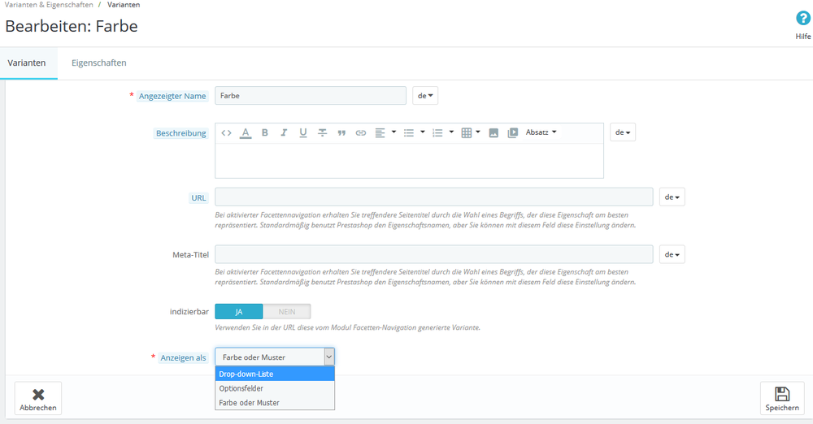Click the Angezeigter Name label
The image size is (813, 424).
(x=172, y=96)
